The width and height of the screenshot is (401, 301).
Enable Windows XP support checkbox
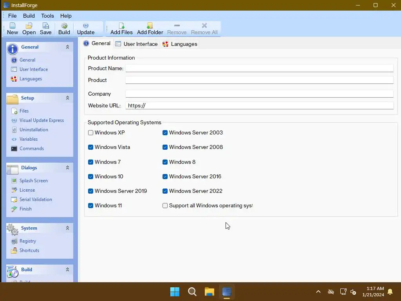(90, 133)
